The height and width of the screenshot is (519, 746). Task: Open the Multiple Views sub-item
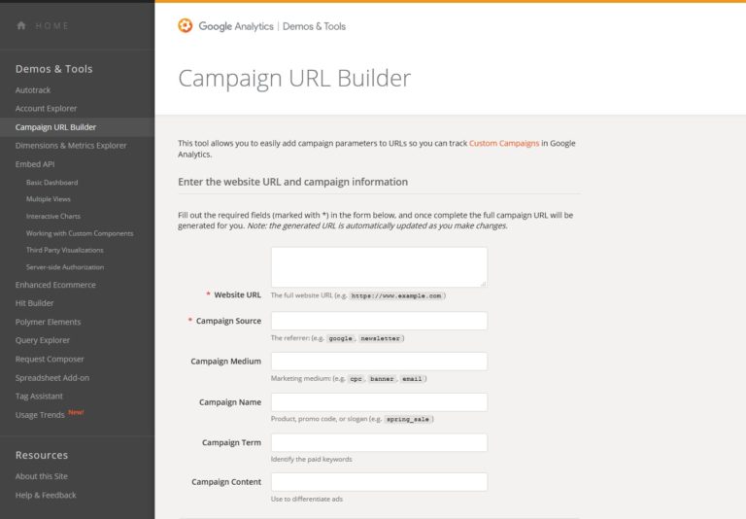48,199
